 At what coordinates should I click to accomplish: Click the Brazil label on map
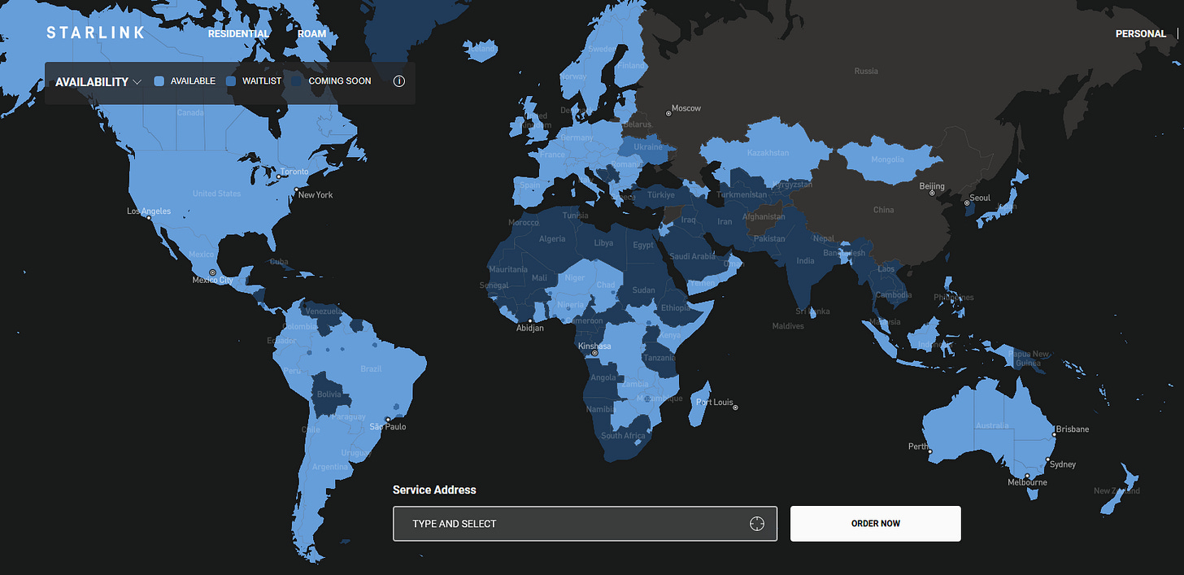point(371,369)
